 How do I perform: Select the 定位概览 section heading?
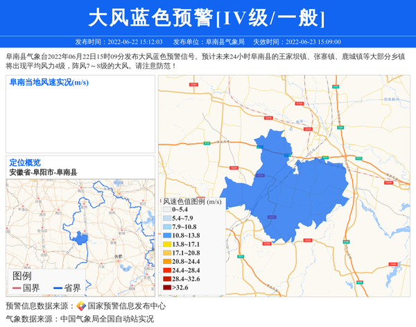(25, 162)
